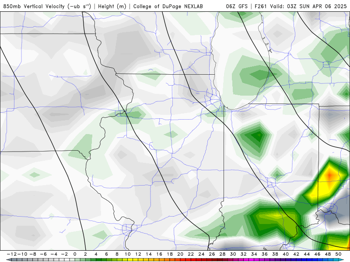Click the "44" value on the legend

pyautogui.click(x=307, y=254)
